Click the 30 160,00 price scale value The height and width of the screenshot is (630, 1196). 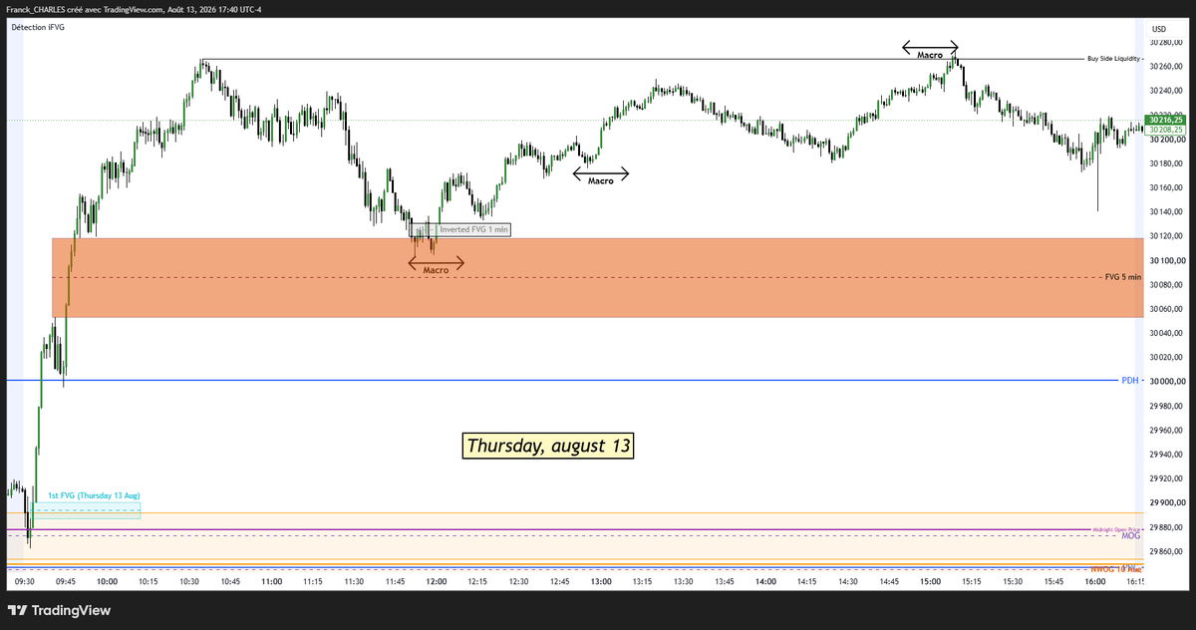click(1167, 187)
